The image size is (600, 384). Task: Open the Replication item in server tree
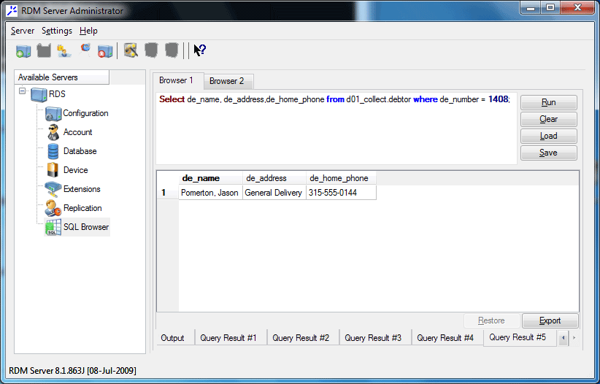pos(74,208)
